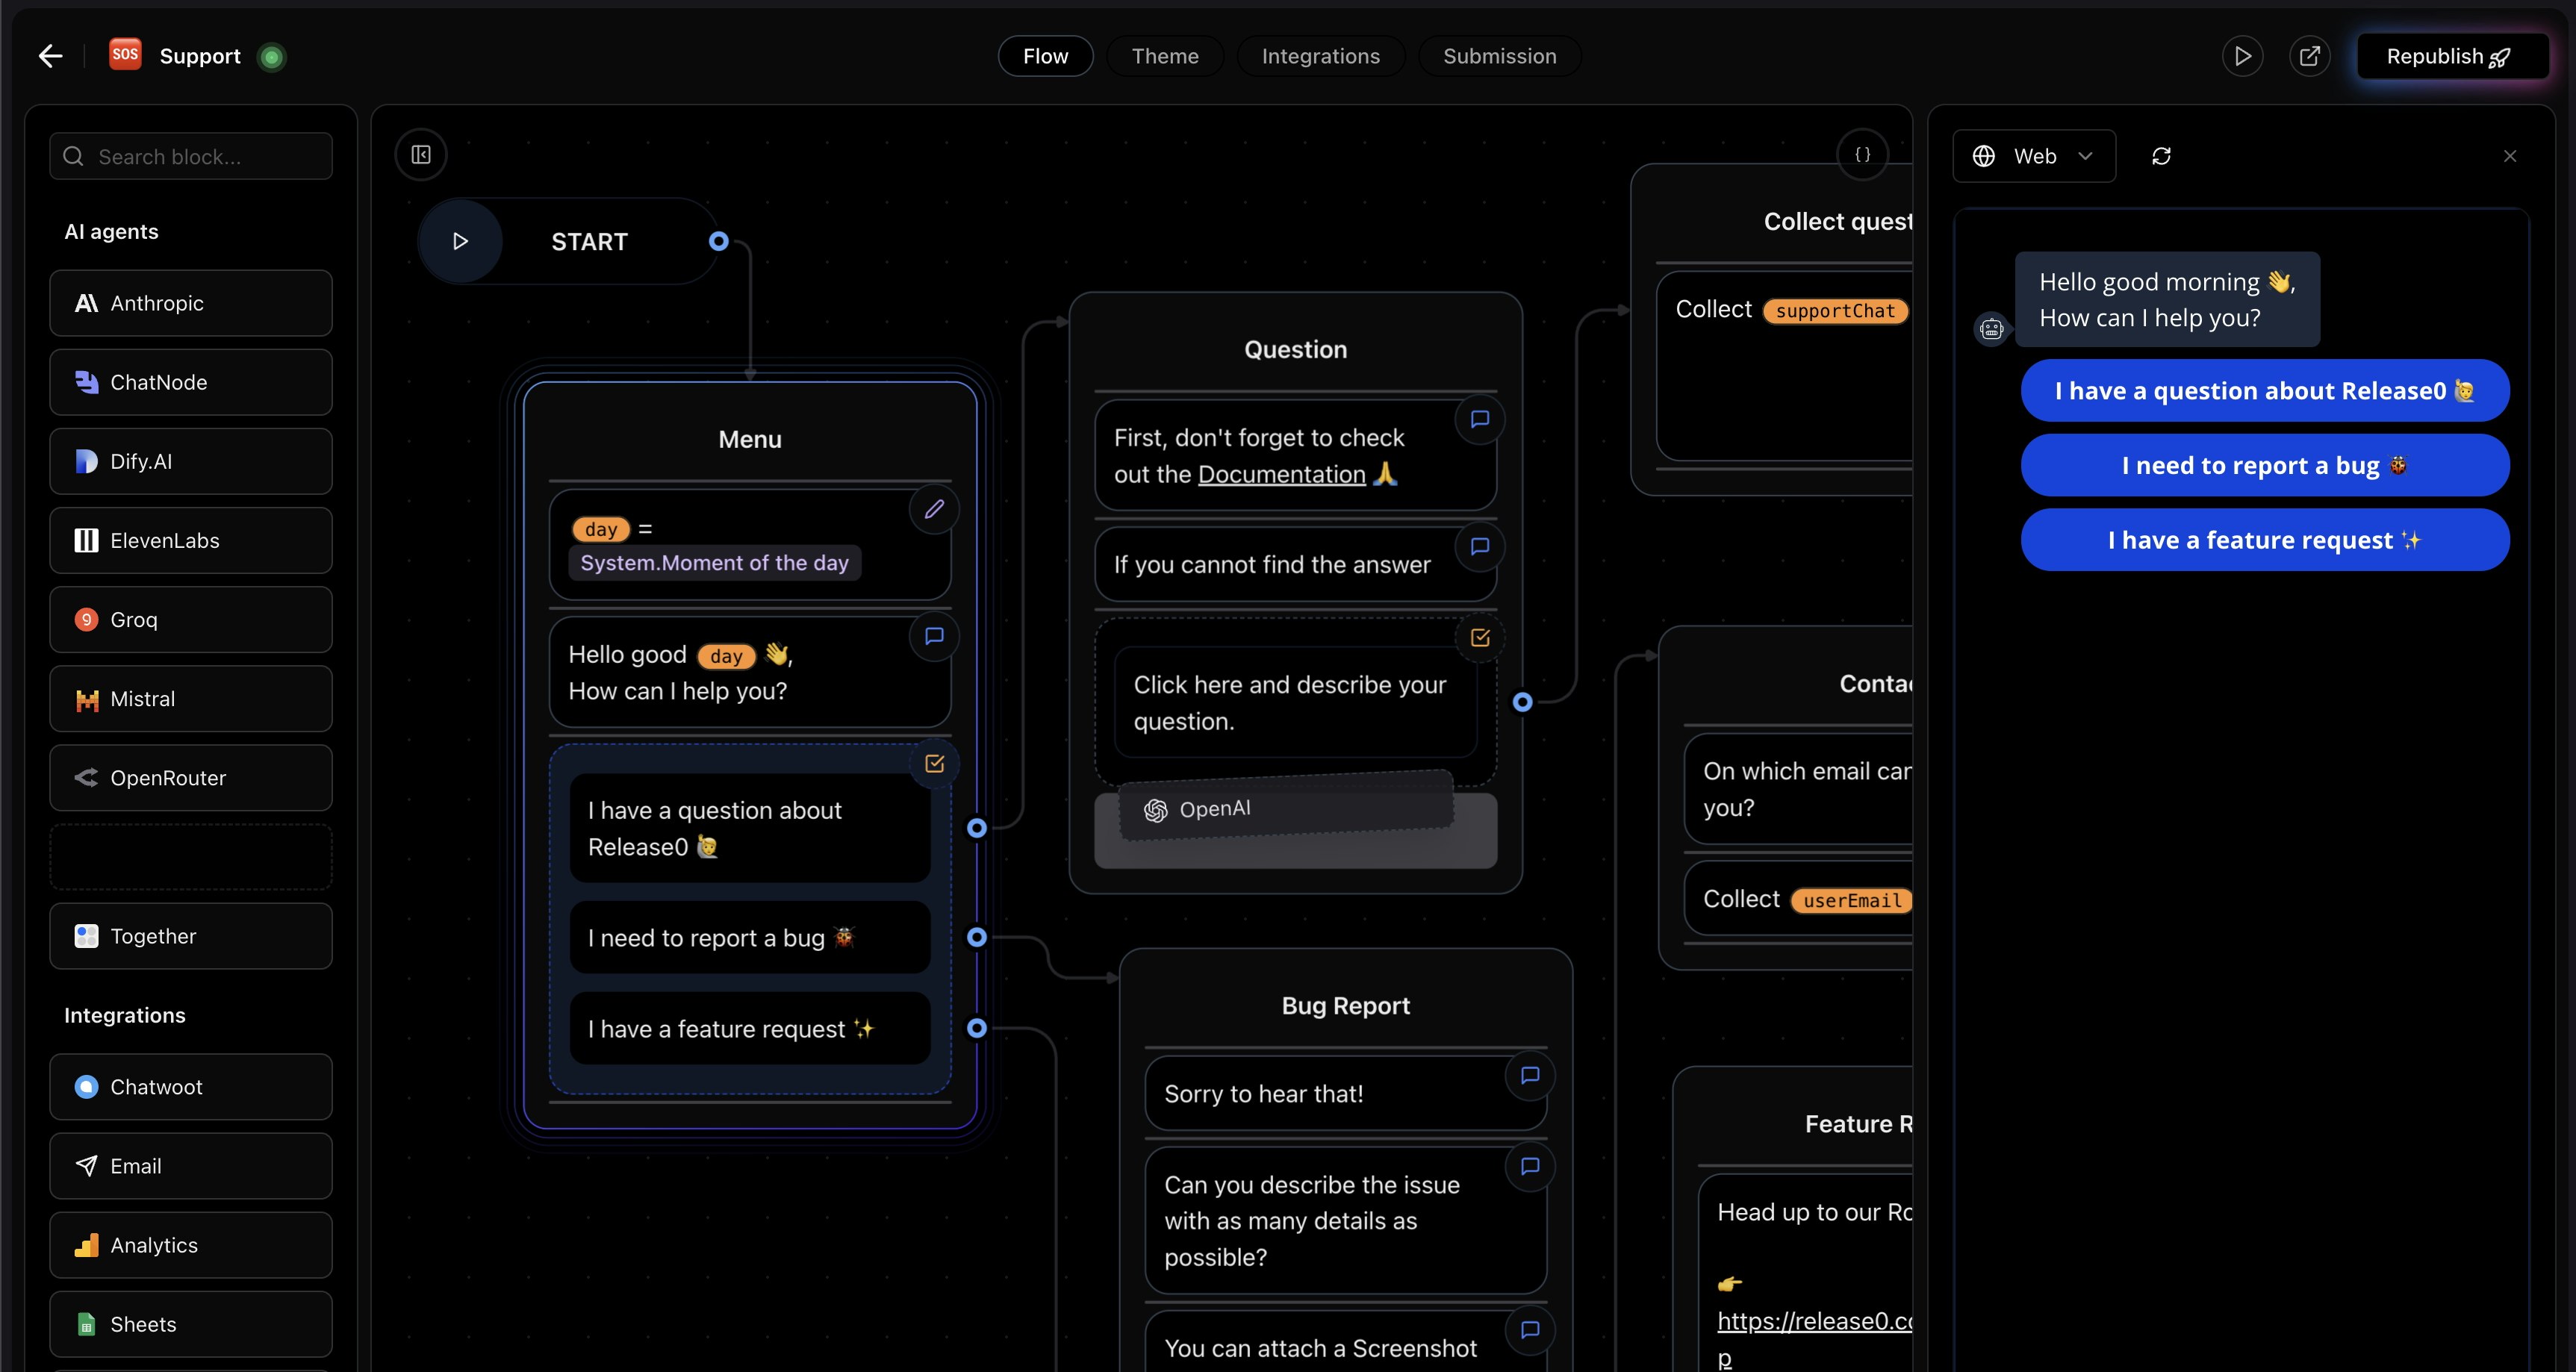2576x1372 pixels.
Task: Refresh the web preview
Action: (x=2161, y=156)
